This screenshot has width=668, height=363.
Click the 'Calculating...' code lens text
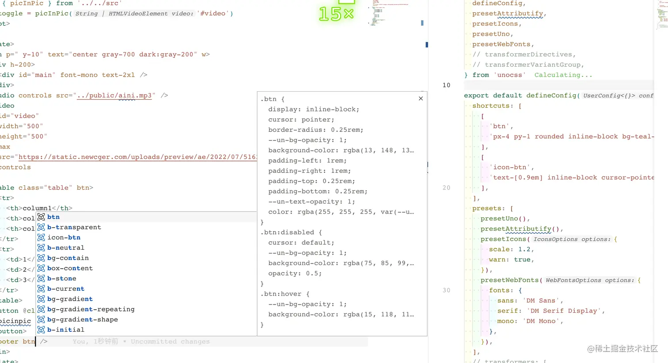(x=563, y=75)
